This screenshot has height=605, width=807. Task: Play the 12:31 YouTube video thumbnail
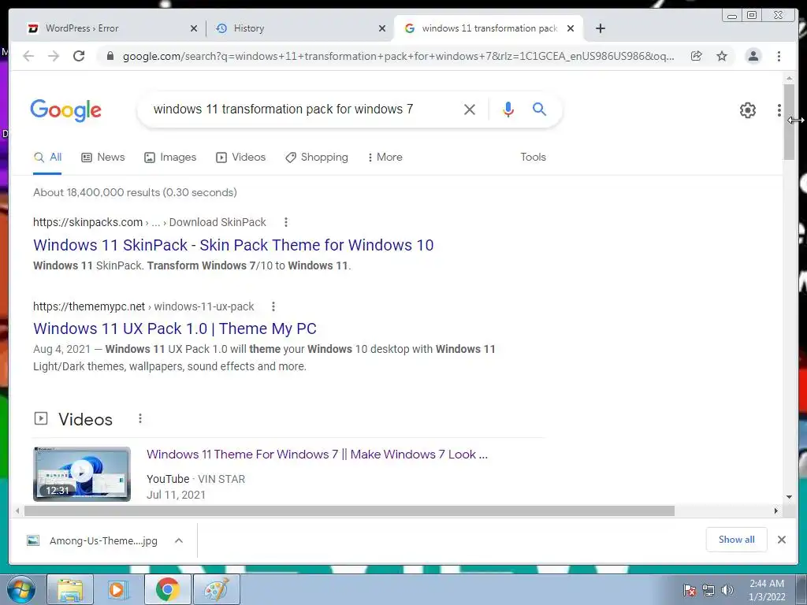click(x=82, y=473)
